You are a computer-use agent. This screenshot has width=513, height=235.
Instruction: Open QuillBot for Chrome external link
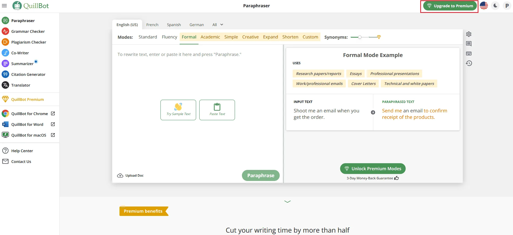[53, 113]
